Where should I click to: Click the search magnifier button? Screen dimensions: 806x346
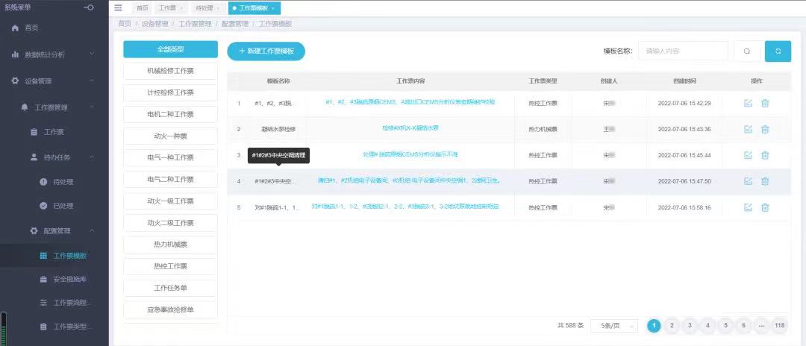coord(746,51)
